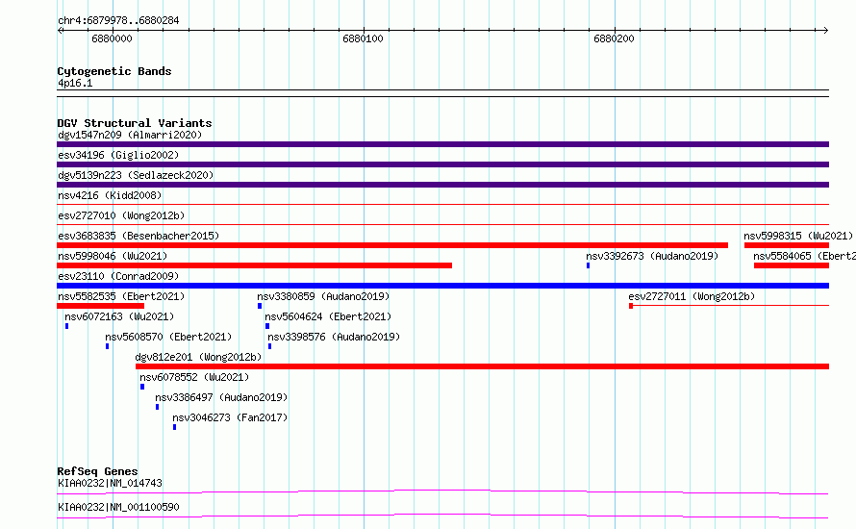Click the thin red line under nsv4216
Screen dimensions: 856x529
pos(442,205)
